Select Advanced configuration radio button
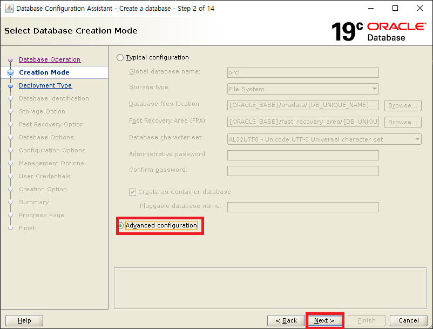The image size is (433, 329). (121, 225)
